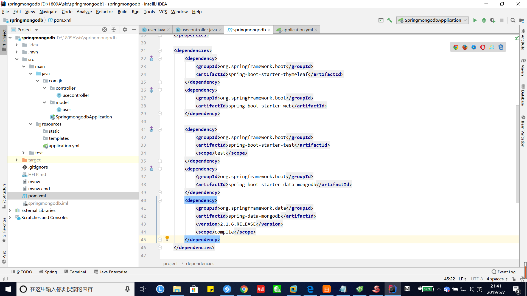Open the Refactor menu

point(104,12)
